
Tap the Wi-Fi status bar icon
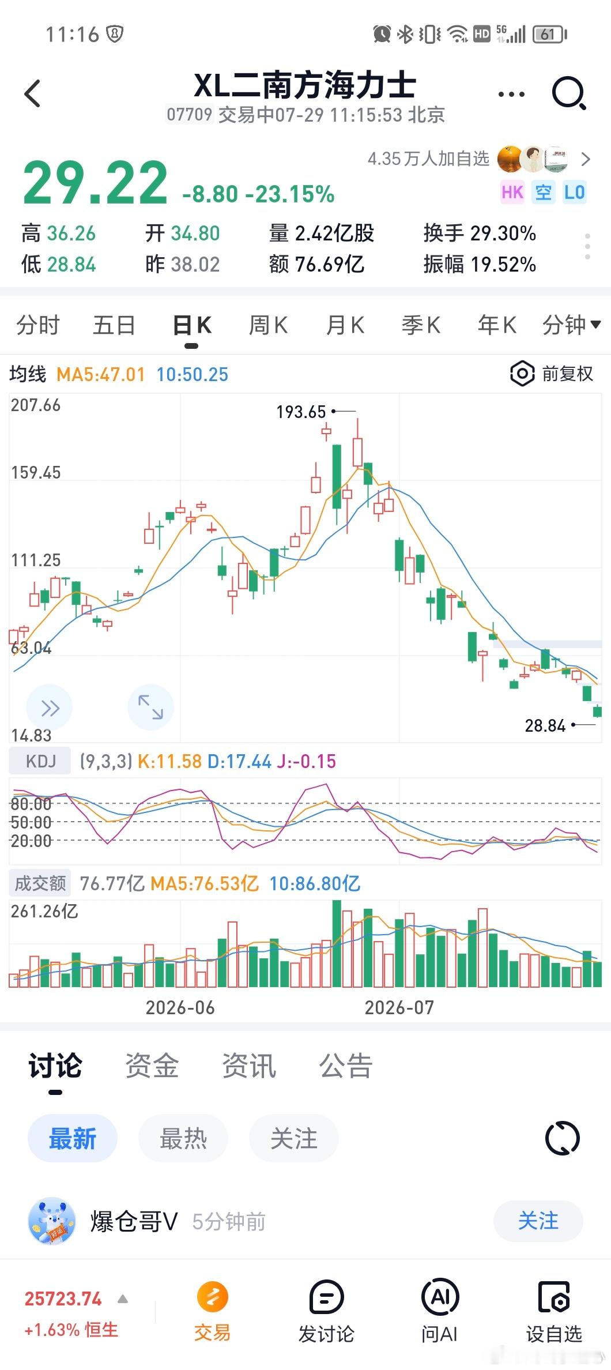tap(458, 35)
